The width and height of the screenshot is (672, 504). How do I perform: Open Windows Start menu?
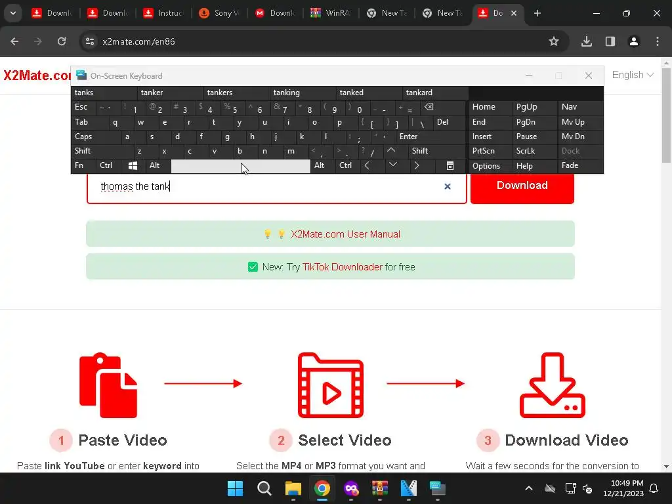(235, 488)
